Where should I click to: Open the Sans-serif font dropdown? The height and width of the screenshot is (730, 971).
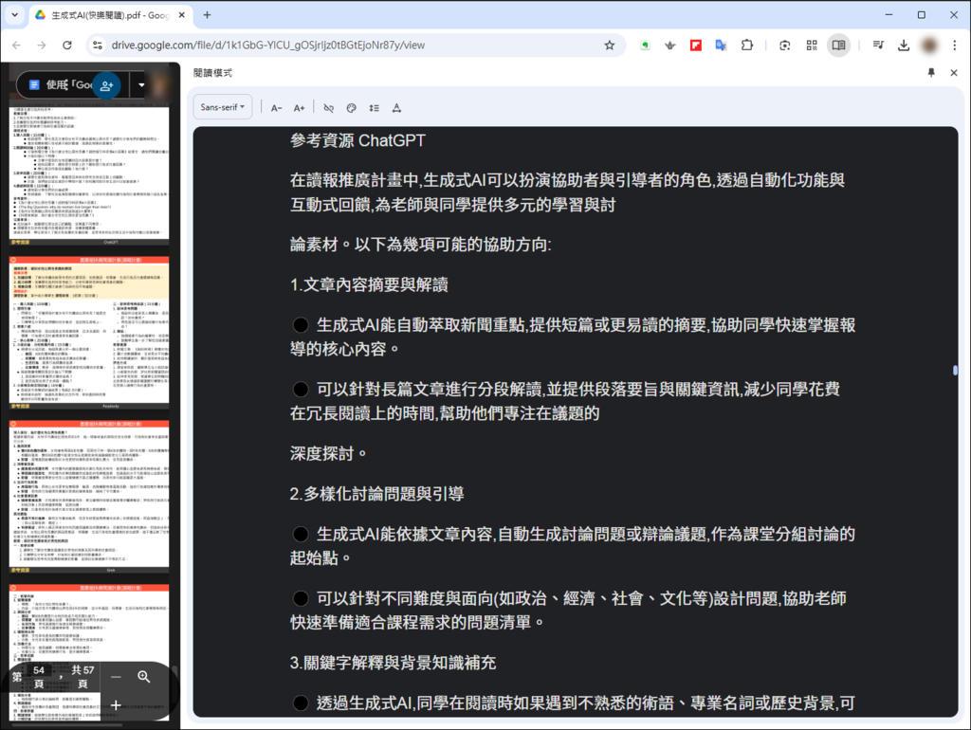click(x=222, y=107)
